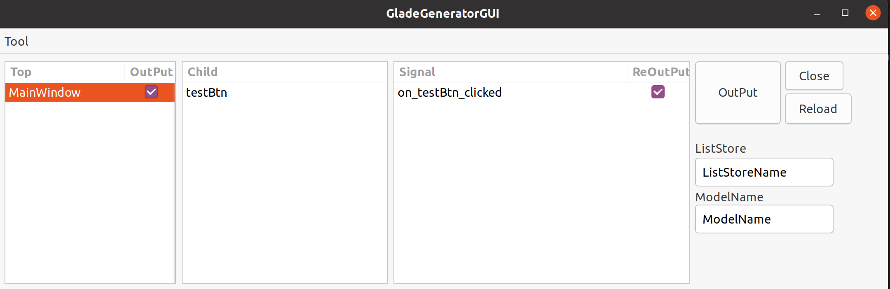Click the ModelName input field
The image size is (890, 289).
coord(763,219)
